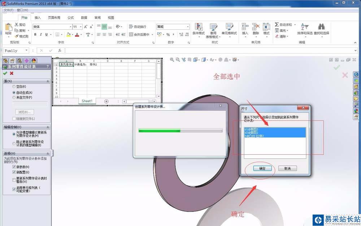Click the center align icon

(104, 34)
